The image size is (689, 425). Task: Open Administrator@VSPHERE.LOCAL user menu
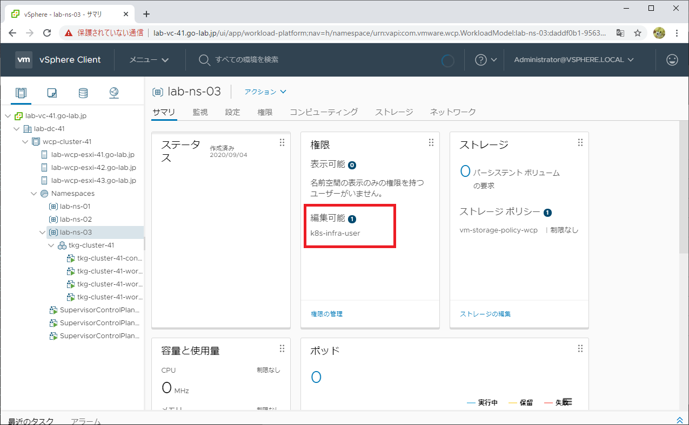tap(573, 60)
